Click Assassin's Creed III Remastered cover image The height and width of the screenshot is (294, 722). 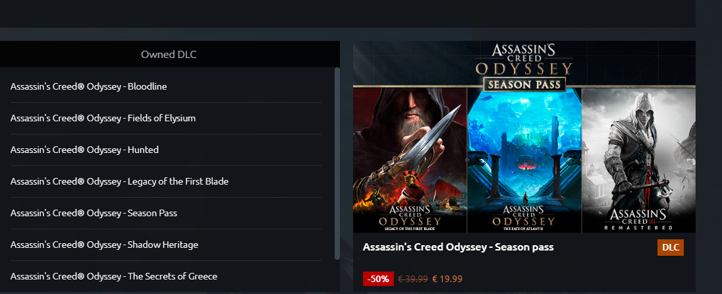click(639, 160)
